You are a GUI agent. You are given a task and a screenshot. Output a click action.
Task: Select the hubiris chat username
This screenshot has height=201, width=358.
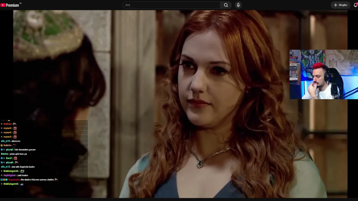pos(7,145)
